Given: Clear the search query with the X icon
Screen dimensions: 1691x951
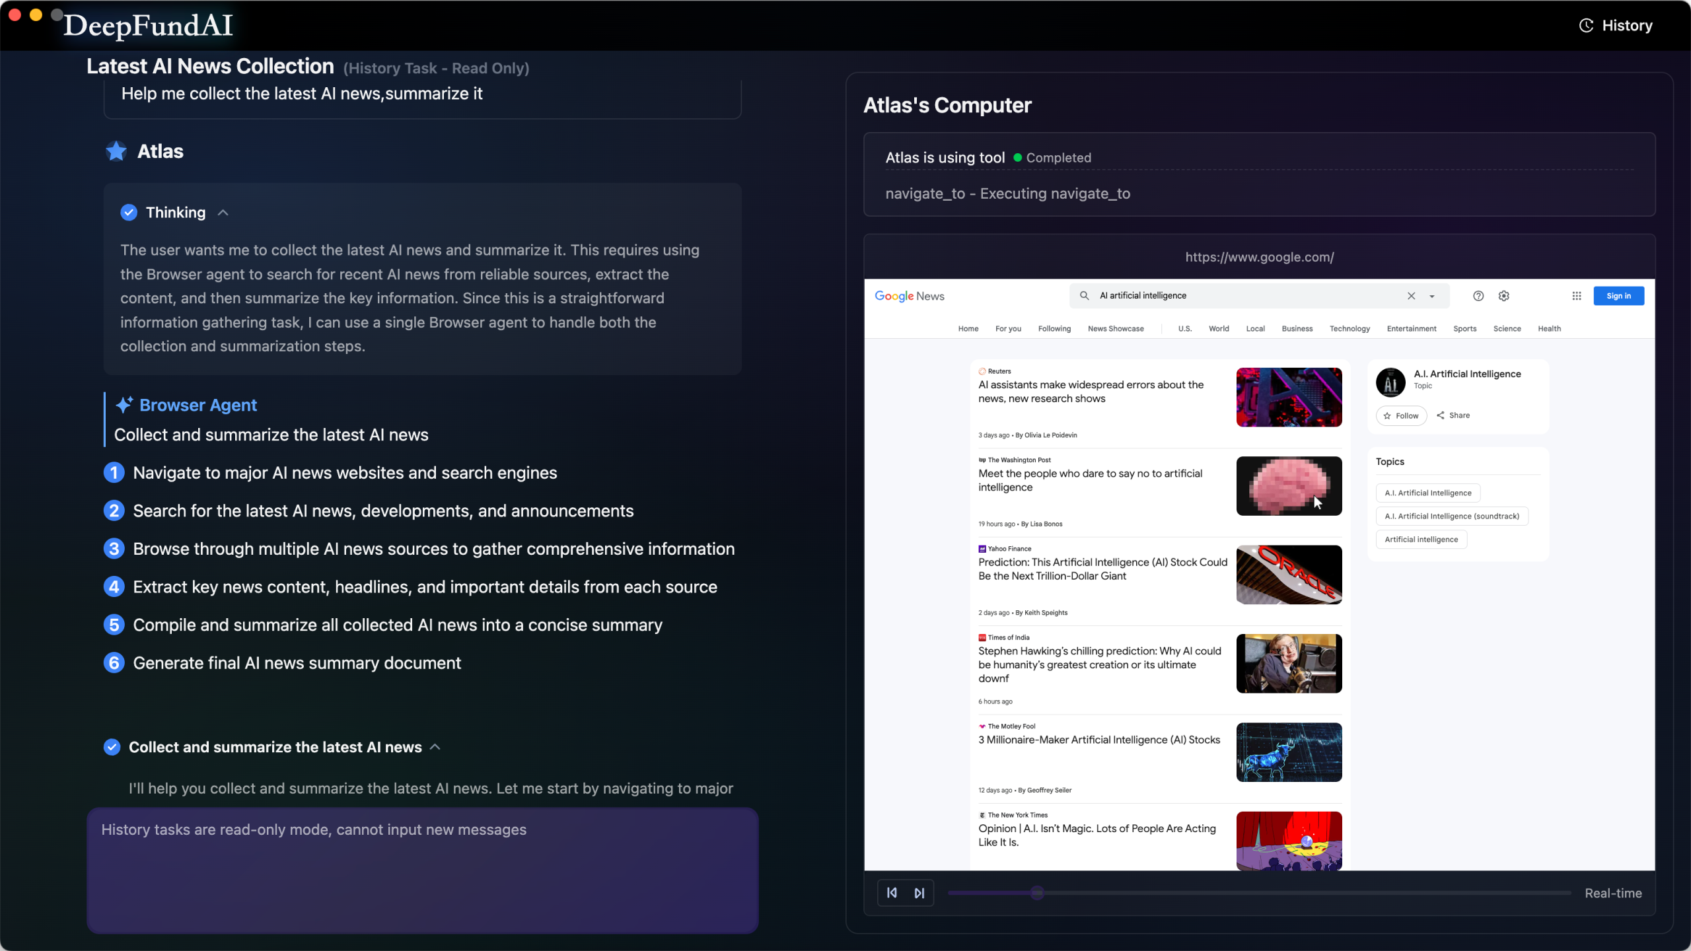Looking at the screenshot, I should [1411, 296].
